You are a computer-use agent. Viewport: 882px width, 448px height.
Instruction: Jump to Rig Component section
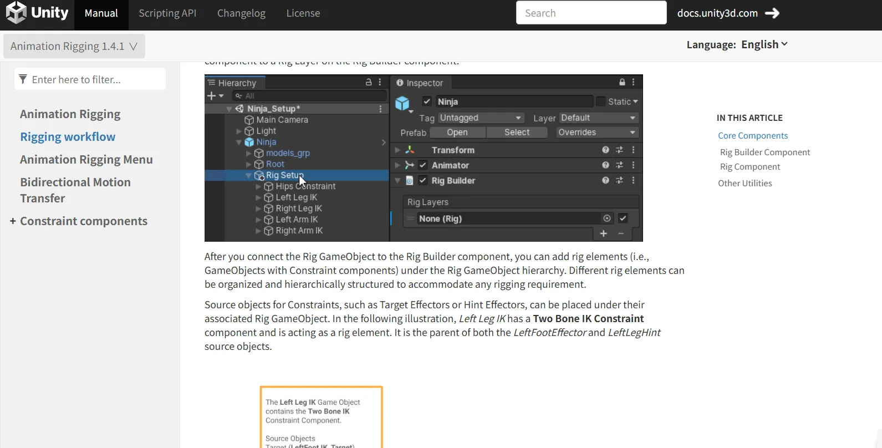(x=750, y=167)
